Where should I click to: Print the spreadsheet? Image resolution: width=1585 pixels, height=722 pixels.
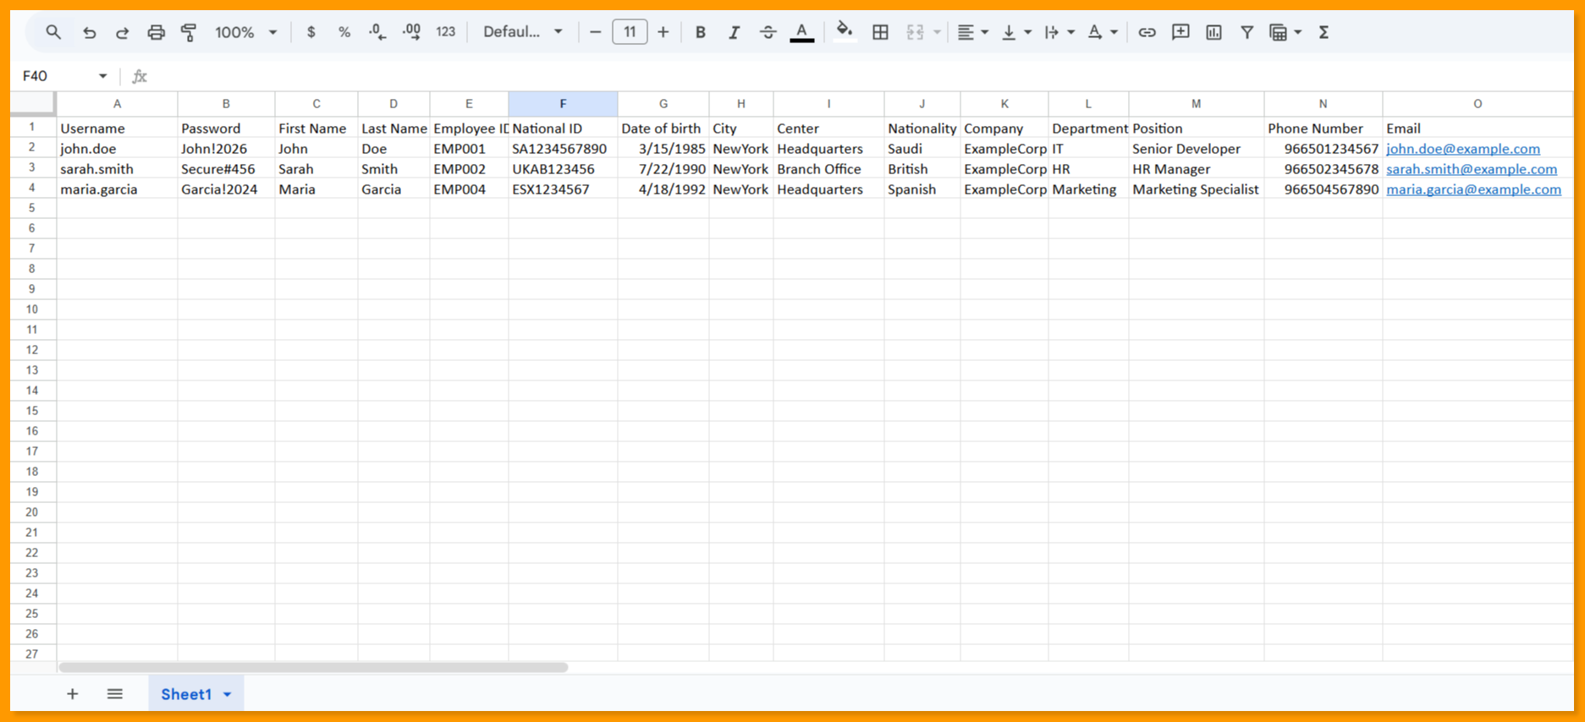156,32
